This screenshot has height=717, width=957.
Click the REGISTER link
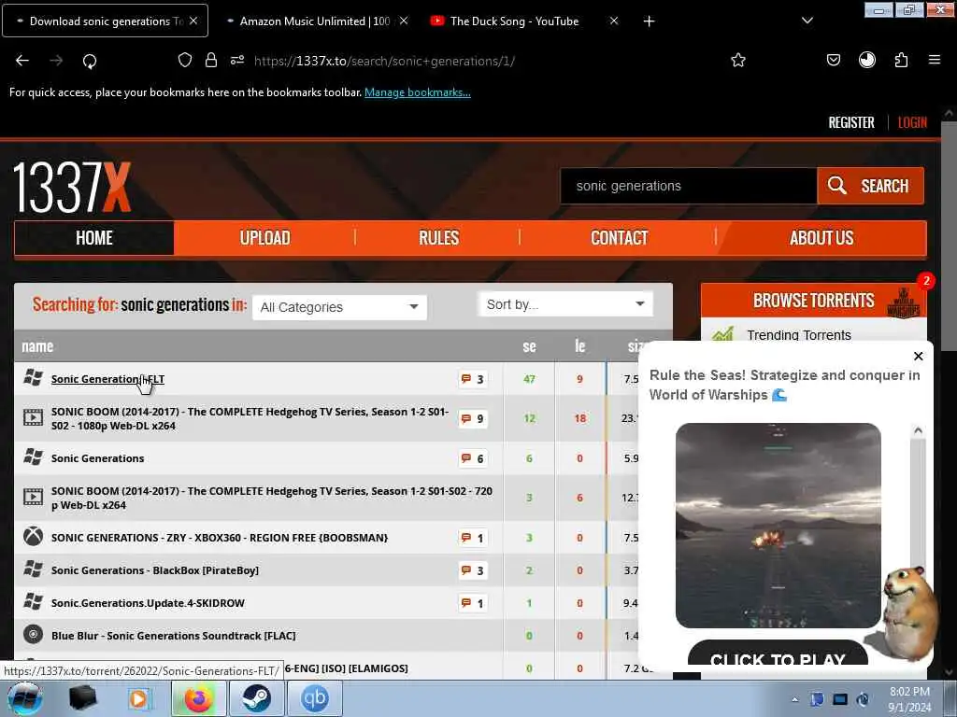coord(850,122)
